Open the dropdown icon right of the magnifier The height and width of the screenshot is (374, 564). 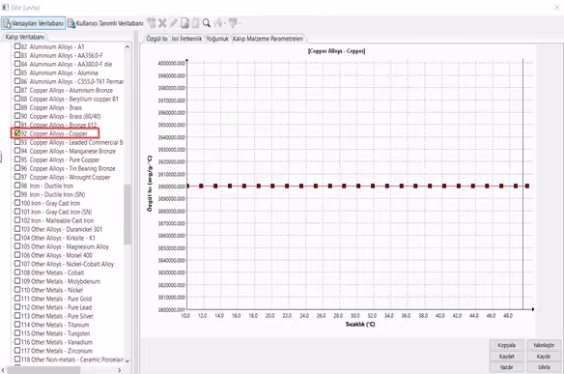(x=219, y=23)
